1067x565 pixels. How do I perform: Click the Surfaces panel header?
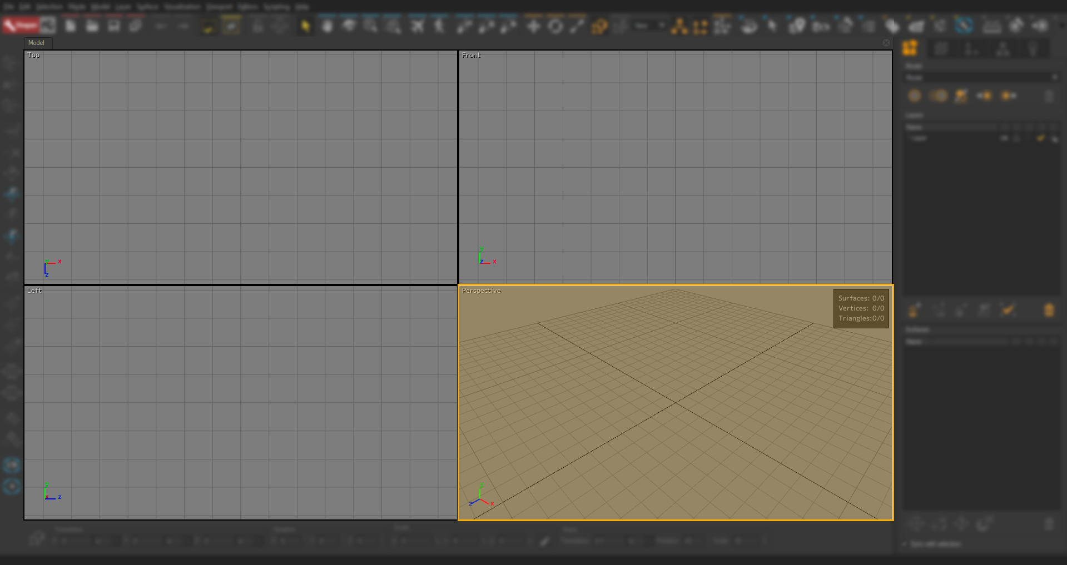click(917, 329)
